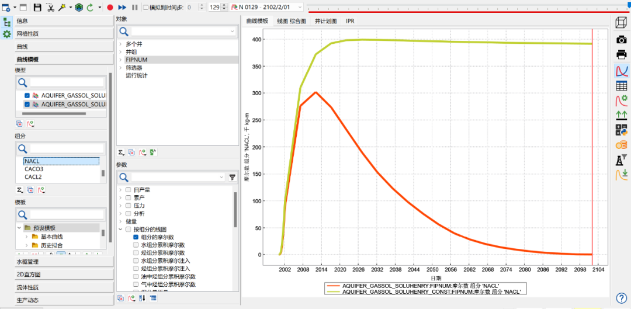Image resolution: width=631 pixels, height=309 pixels.
Task: Click the printer icon in right sidebar
Action: [x=621, y=55]
